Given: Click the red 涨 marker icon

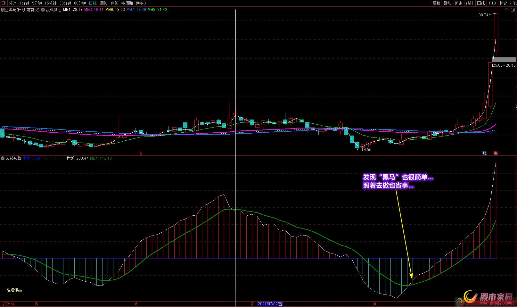Looking at the screenshot, I should 496,153.
